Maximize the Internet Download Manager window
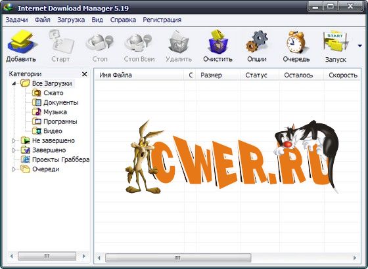This screenshot has height=269, width=368. pyautogui.click(x=331, y=7)
